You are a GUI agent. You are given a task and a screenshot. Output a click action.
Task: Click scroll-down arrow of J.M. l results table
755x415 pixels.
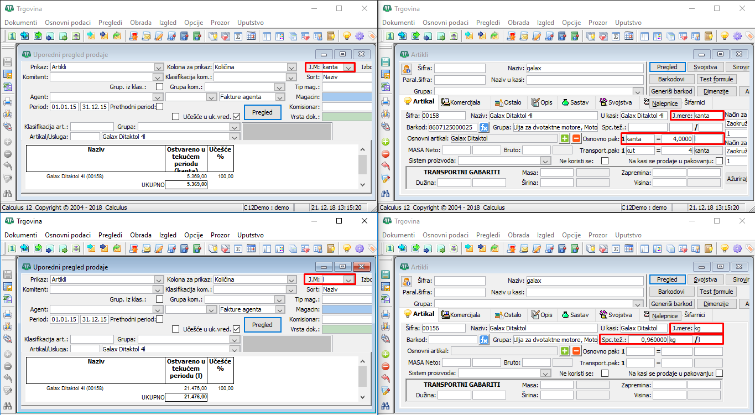pos(362,397)
